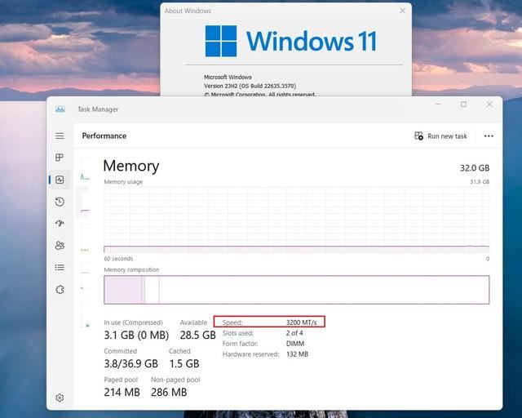Maximize the Task Manager window

[463, 104]
